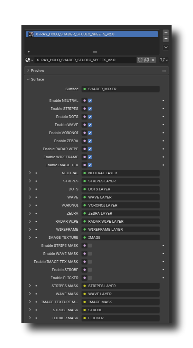Click the new material copy icon
Viewport: 193px width, 348px height.
click(146, 60)
